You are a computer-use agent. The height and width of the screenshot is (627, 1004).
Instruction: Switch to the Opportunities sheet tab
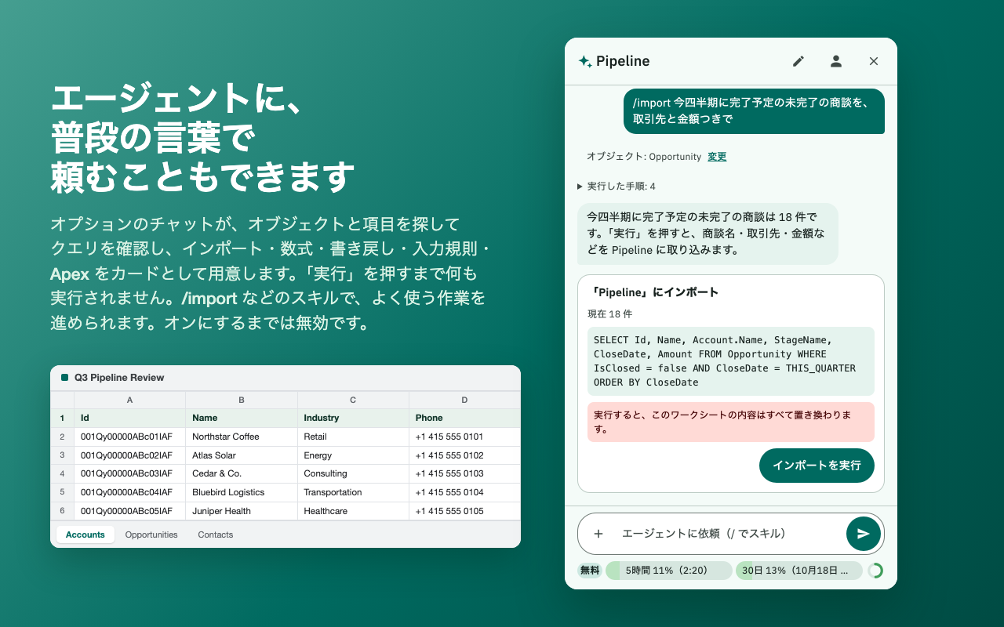click(x=151, y=535)
